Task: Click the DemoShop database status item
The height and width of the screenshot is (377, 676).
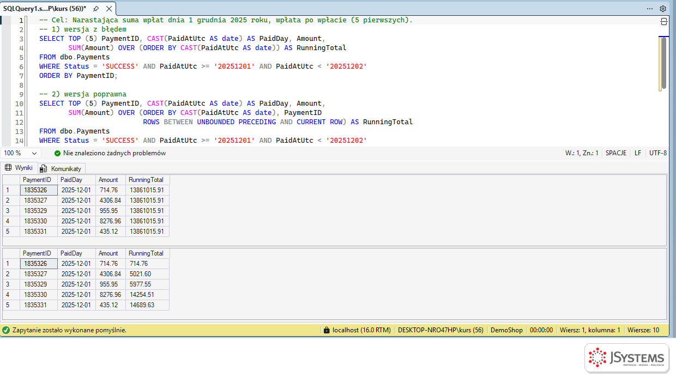Action: point(506,330)
